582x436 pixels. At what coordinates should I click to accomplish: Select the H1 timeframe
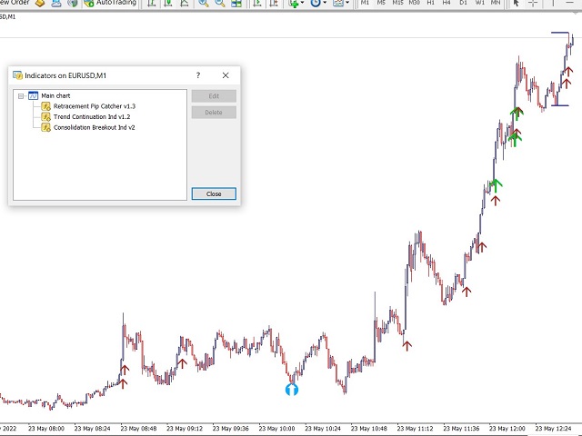point(430,3)
